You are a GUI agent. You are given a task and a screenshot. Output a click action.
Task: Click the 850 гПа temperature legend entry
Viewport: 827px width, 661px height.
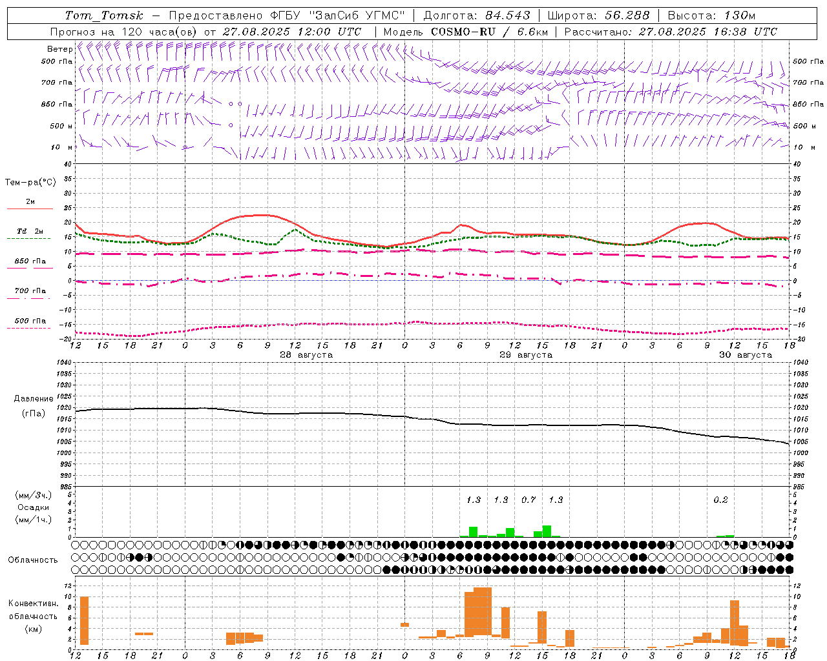[30, 261]
